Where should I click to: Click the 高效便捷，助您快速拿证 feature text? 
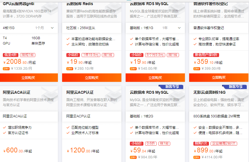[x=217, y=44]
